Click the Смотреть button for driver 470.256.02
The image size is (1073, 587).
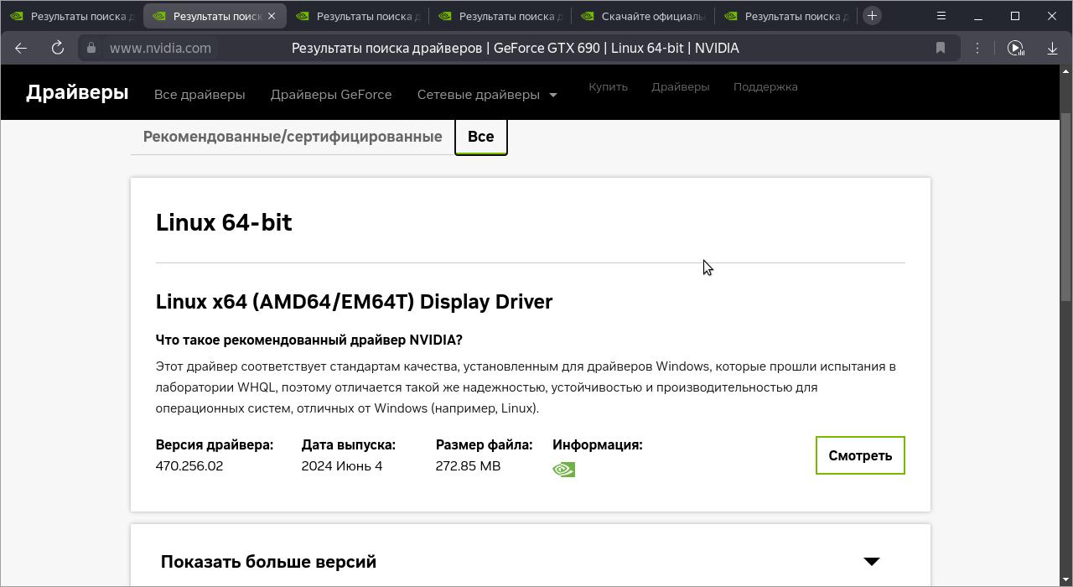(x=860, y=455)
